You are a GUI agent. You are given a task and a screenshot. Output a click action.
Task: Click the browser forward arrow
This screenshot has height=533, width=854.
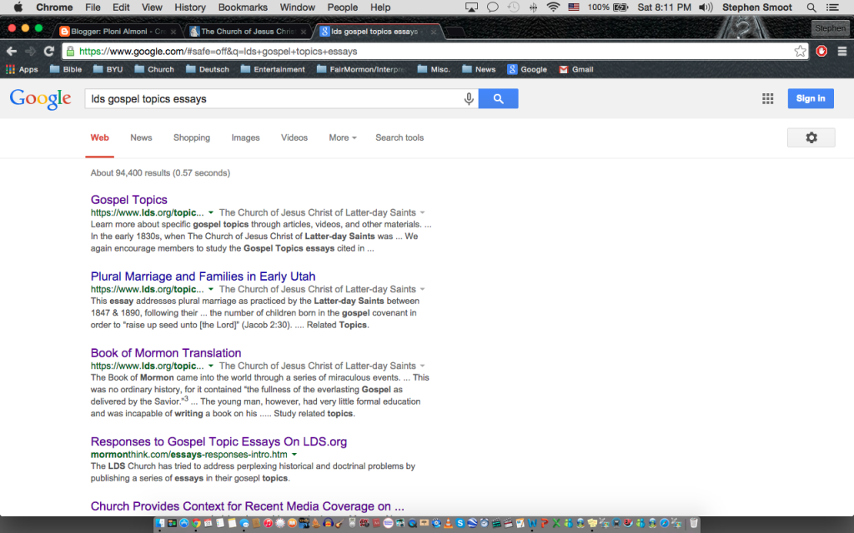pyautogui.click(x=31, y=51)
